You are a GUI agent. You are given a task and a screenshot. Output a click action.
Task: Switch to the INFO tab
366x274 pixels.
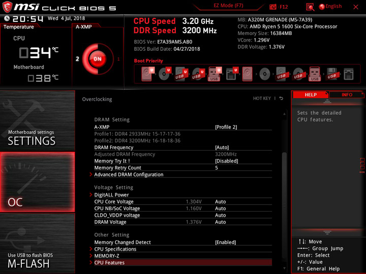pyautogui.click(x=347, y=94)
